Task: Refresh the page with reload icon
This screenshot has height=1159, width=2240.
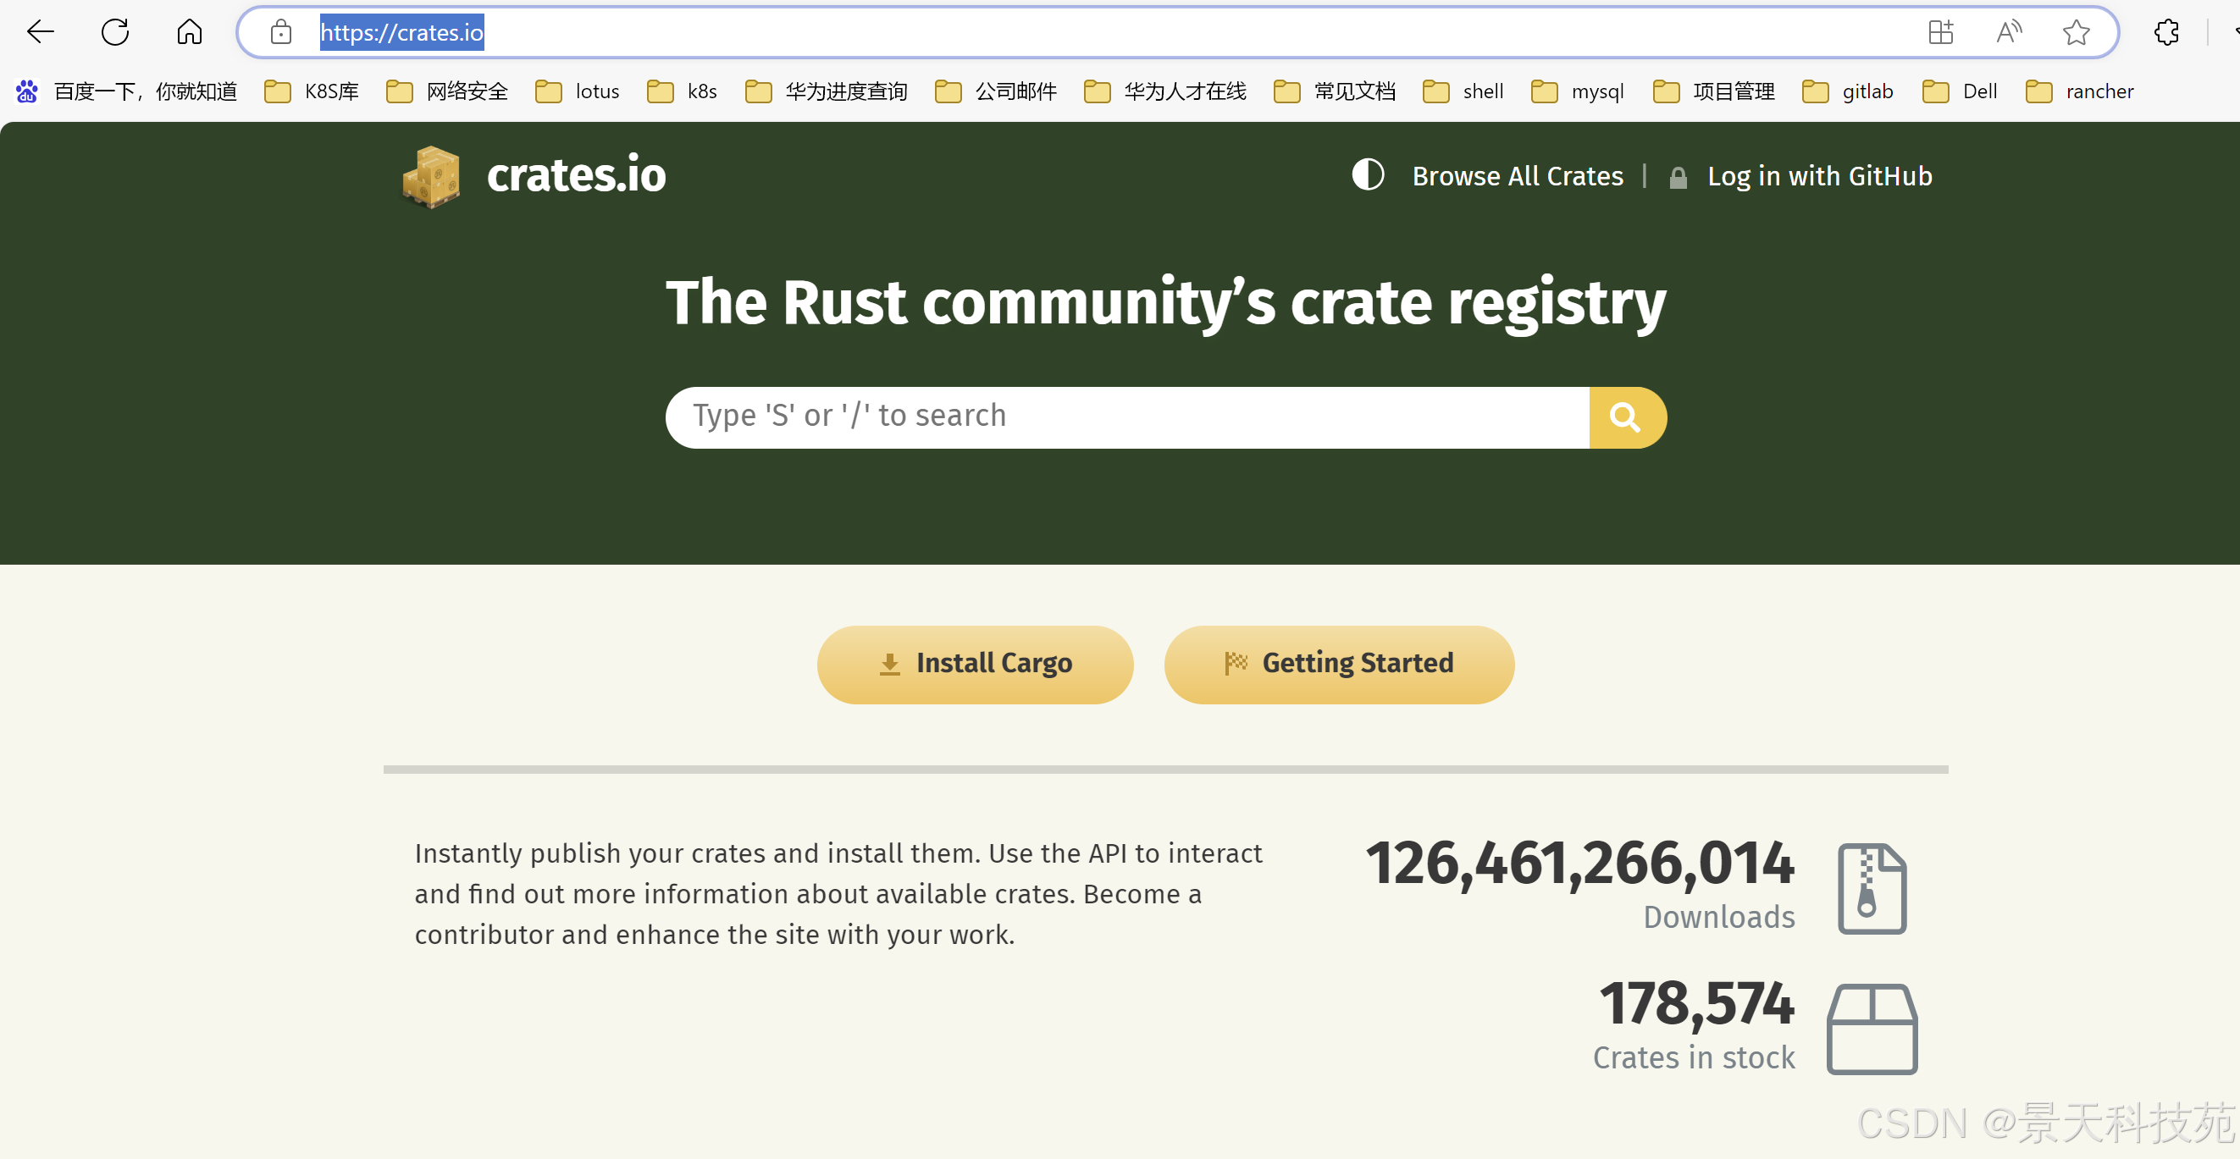Action: (115, 32)
